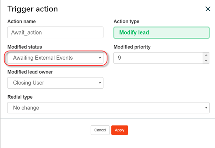Click the Action type label

[x=126, y=22]
